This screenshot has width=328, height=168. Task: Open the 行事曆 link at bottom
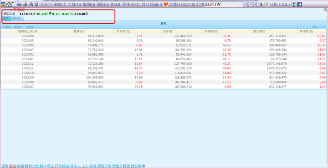coord(60,166)
